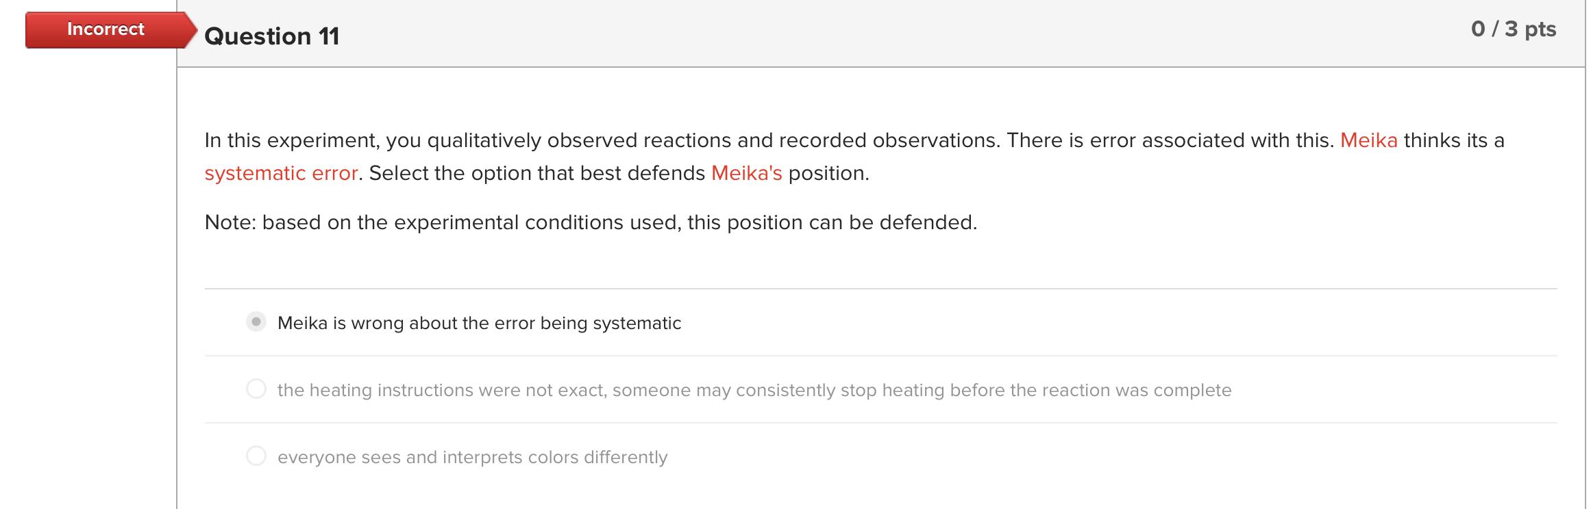Image resolution: width=1591 pixels, height=509 pixels.
Task: Click 'Select the option that best defends' sentence
Action: [x=536, y=173]
